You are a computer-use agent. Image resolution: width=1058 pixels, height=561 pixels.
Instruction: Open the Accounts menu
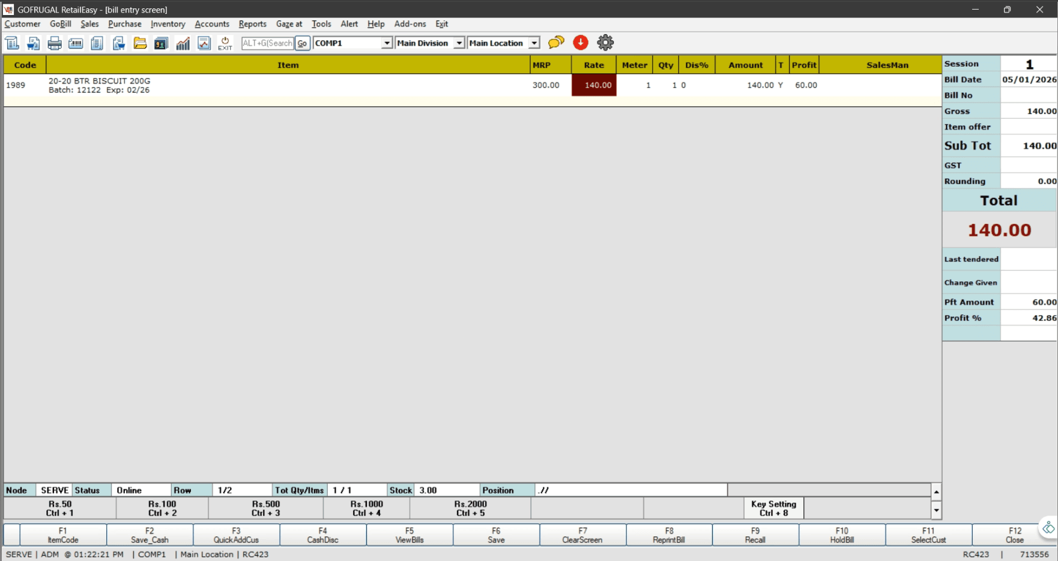tap(212, 24)
